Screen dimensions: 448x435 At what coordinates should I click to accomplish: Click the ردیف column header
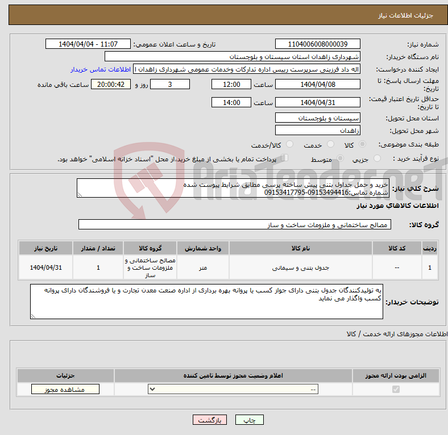[430, 248]
